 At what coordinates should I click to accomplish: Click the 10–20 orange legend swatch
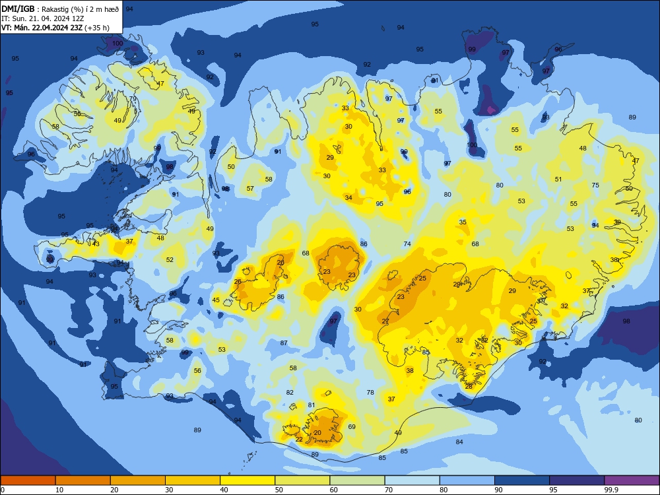tap(83, 480)
